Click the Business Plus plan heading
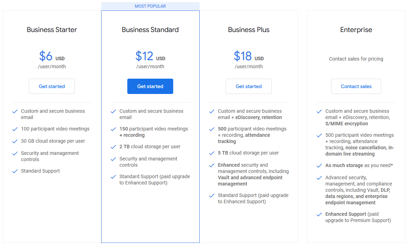The height and width of the screenshot is (245, 408). coord(249,30)
